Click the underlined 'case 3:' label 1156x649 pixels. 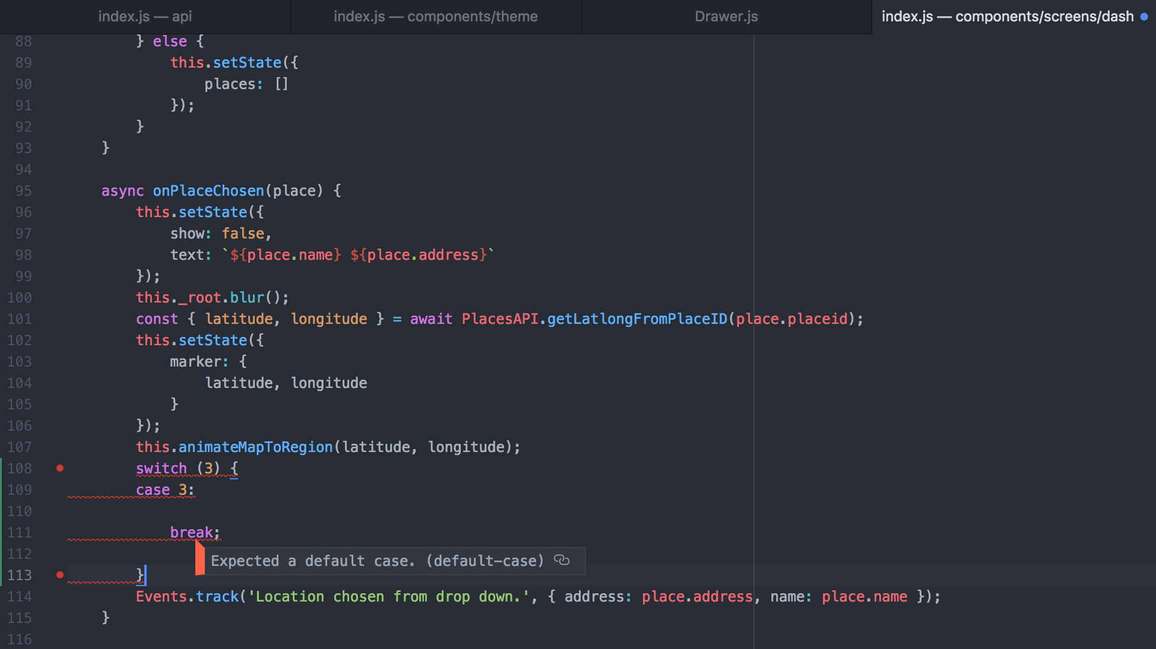point(164,490)
